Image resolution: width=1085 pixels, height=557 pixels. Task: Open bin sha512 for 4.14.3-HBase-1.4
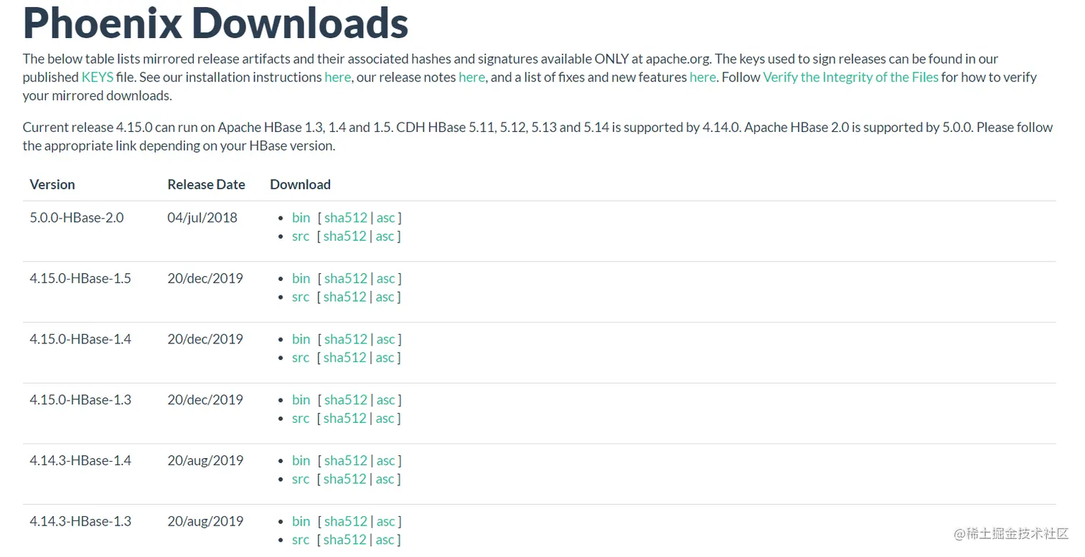(x=345, y=461)
